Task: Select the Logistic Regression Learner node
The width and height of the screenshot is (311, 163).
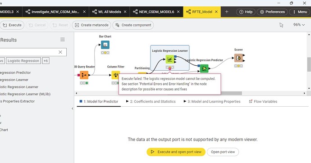Action: pos(170,59)
